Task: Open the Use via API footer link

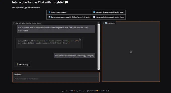Action: coord(69,91)
